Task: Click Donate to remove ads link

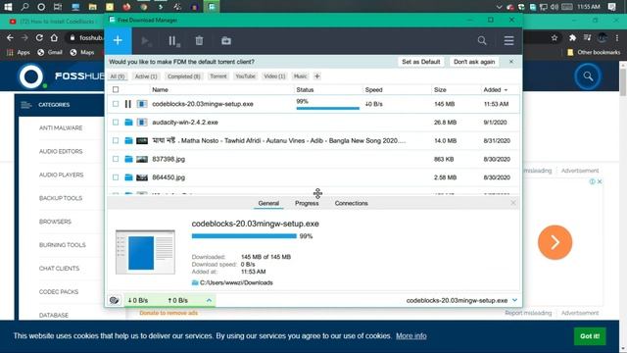Action: point(169,313)
